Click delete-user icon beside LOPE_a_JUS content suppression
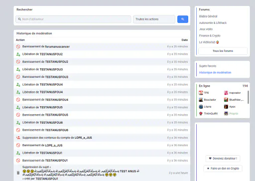This screenshot has width=255, height=181. (x=18, y=138)
